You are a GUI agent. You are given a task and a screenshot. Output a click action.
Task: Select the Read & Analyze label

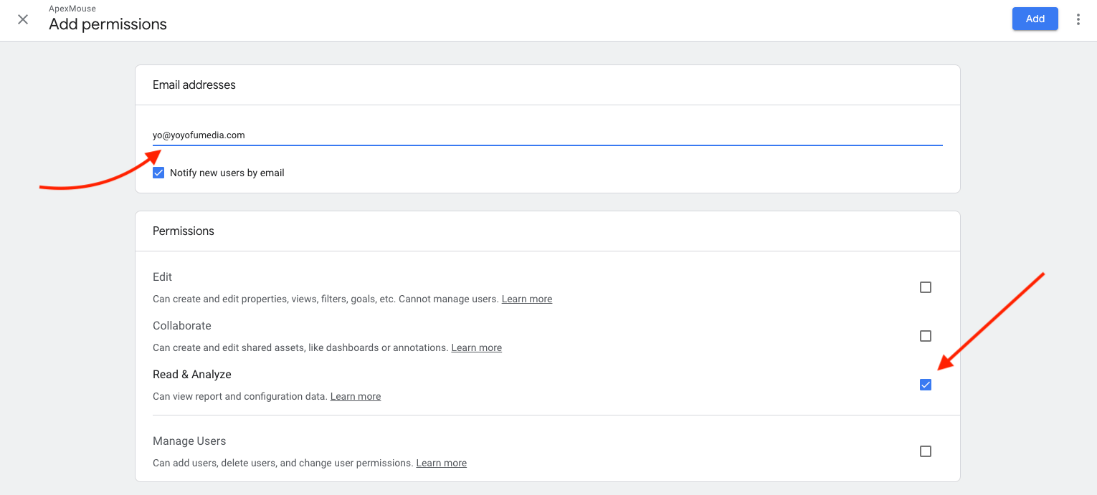(191, 374)
